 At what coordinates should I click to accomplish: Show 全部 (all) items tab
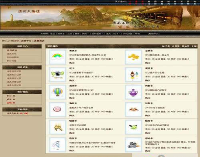click(194, 46)
